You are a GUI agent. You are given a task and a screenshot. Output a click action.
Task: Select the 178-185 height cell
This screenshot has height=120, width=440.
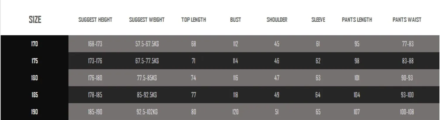pyautogui.click(x=95, y=95)
